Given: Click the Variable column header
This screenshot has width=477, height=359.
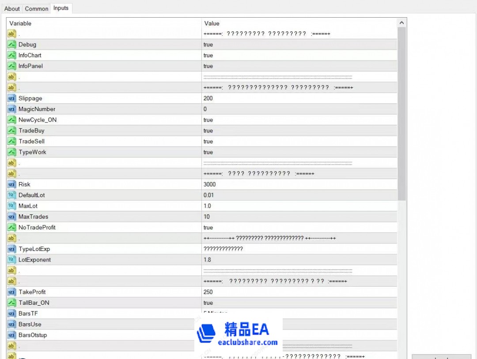Looking at the screenshot, I should click(x=104, y=23).
